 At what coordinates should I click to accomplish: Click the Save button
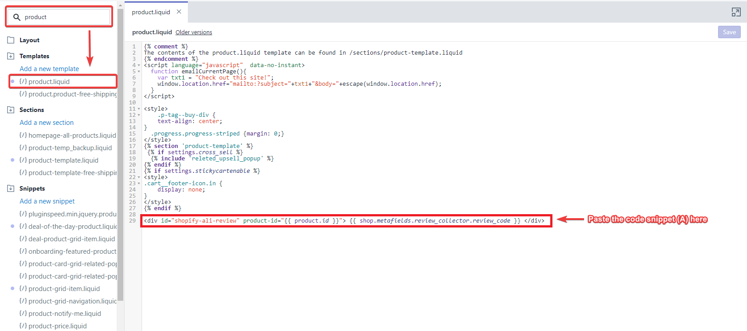729,32
